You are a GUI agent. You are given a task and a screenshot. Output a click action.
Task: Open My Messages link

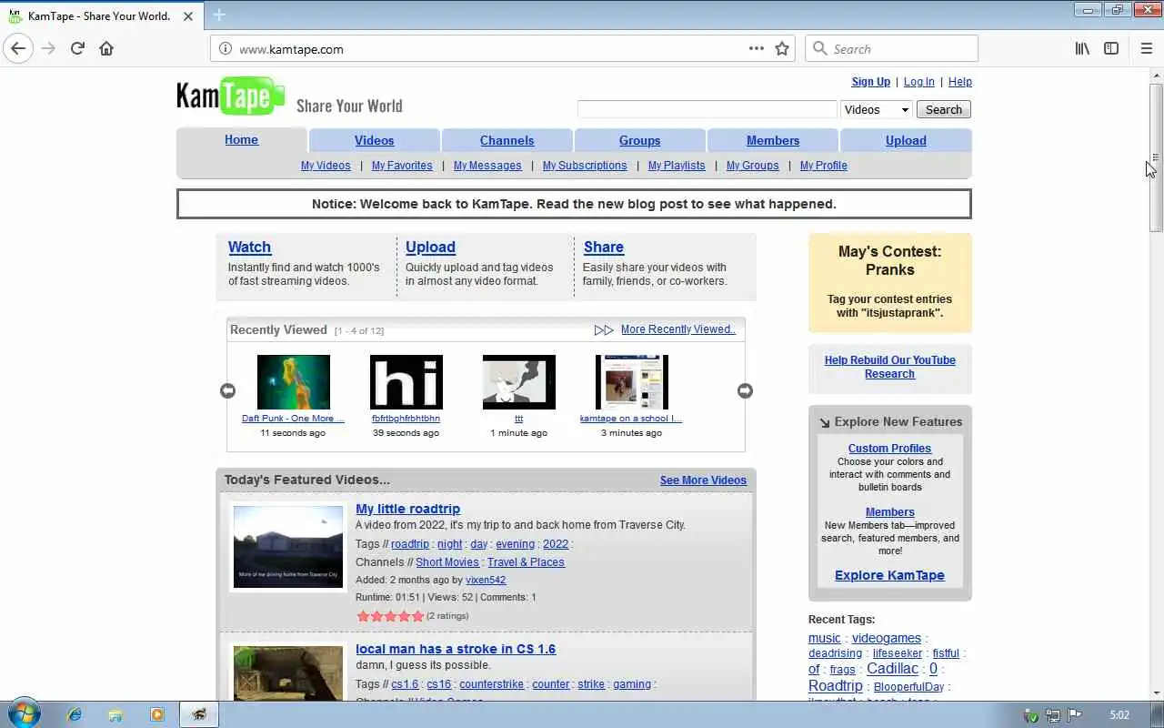pos(487,166)
